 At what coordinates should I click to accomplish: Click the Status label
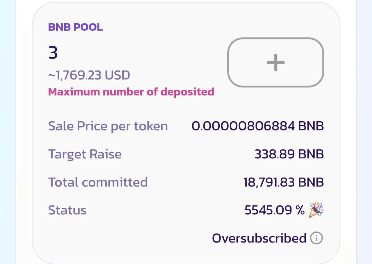click(x=67, y=210)
